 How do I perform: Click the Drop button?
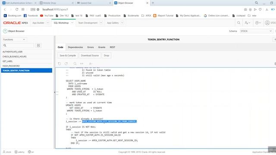(x=107, y=56)
